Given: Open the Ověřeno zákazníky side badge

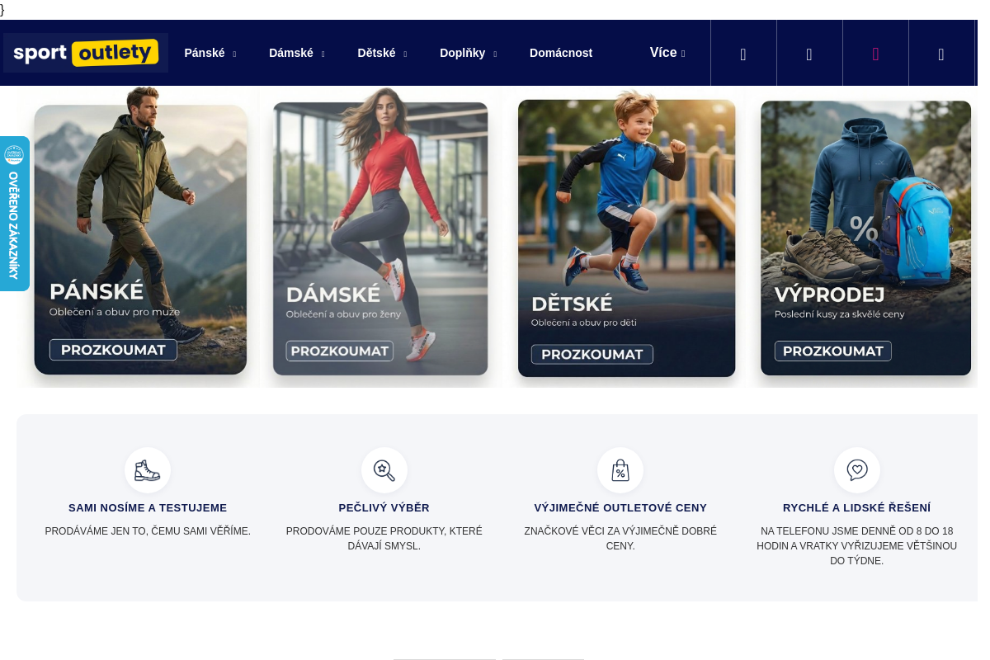Looking at the screenshot, I should pos(14,214).
